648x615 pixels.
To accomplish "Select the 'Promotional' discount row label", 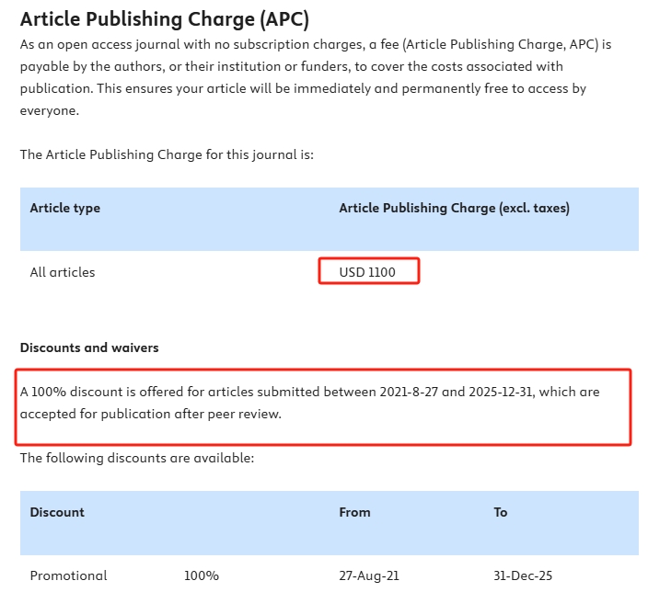I will 68,576.
